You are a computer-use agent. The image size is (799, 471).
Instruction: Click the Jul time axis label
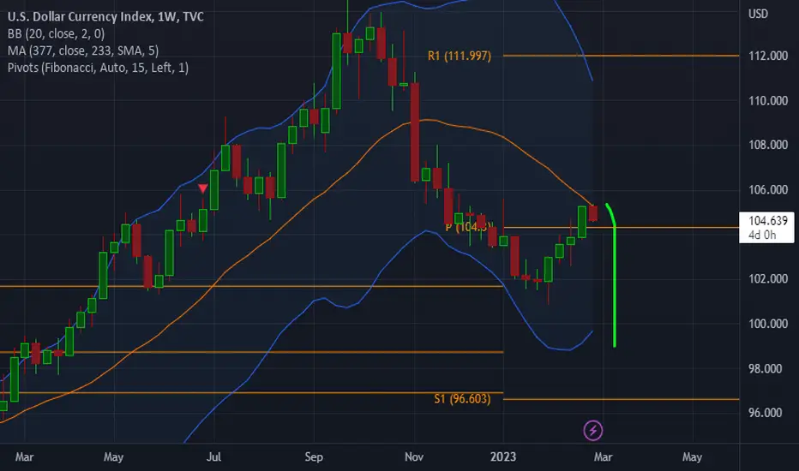213,457
